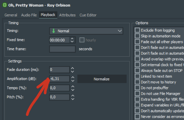The width and height of the screenshot is (184, 120).
Task: Open the Audio File tab
Action: [29, 15]
